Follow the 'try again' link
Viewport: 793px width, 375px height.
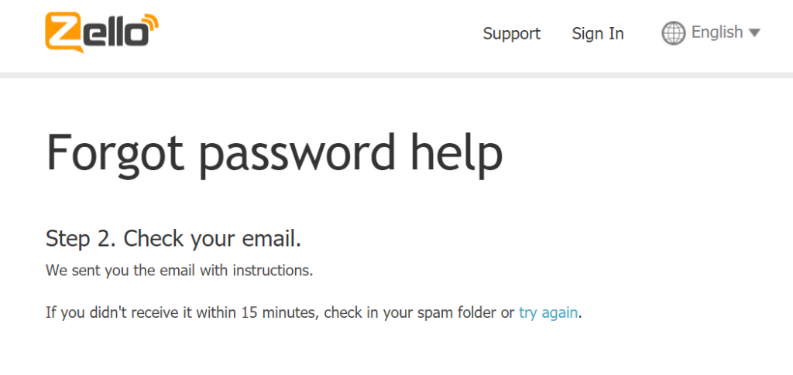[548, 313]
